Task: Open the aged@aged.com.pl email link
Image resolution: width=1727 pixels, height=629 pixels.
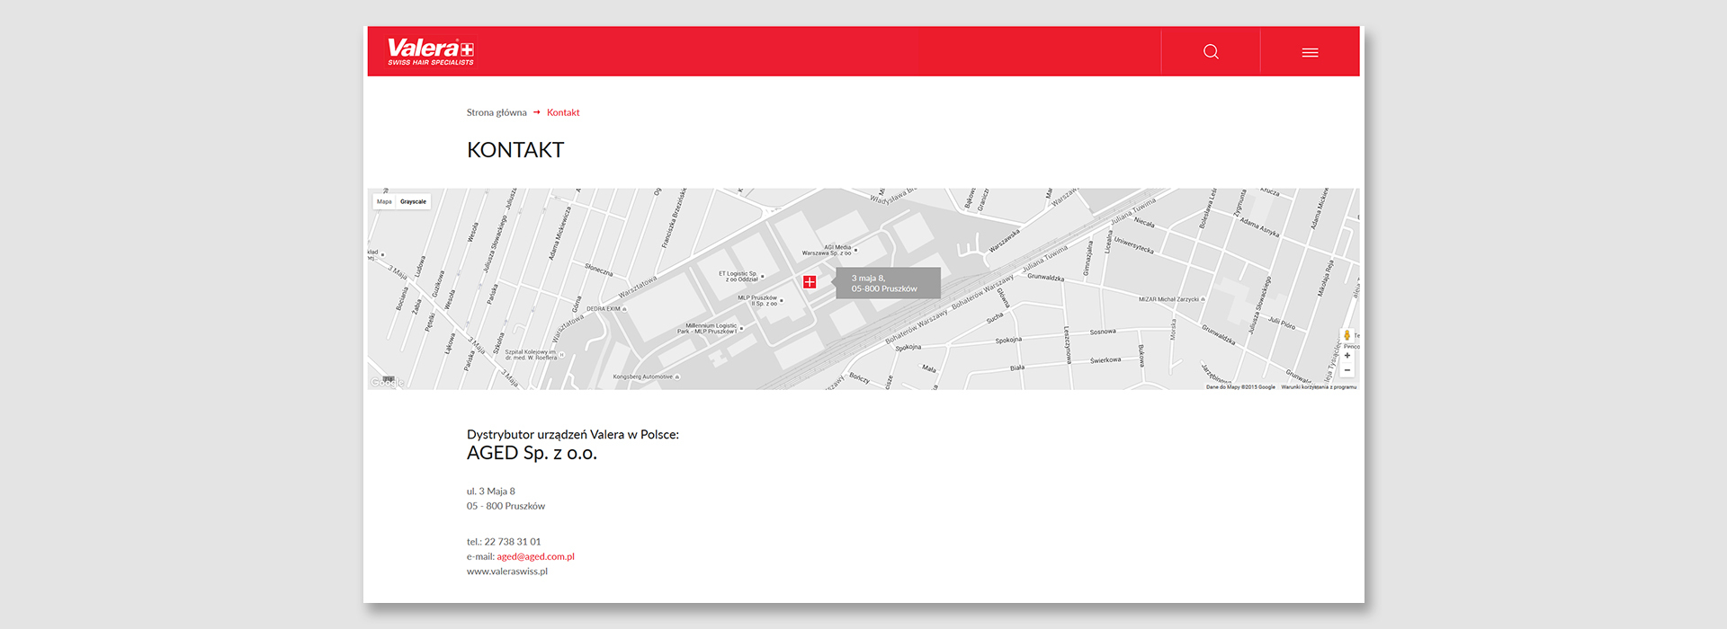Action: tap(535, 556)
